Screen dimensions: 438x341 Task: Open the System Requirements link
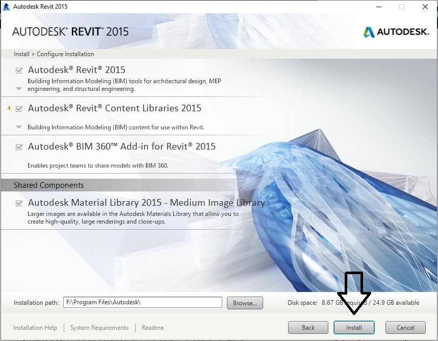tap(99, 328)
